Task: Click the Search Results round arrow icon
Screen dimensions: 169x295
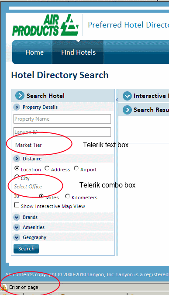Action: (x=127, y=110)
